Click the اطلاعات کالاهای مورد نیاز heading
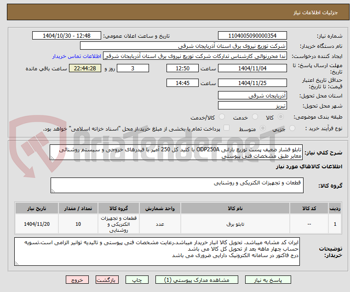Screen dimensions: 350x292 coord(309,166)
